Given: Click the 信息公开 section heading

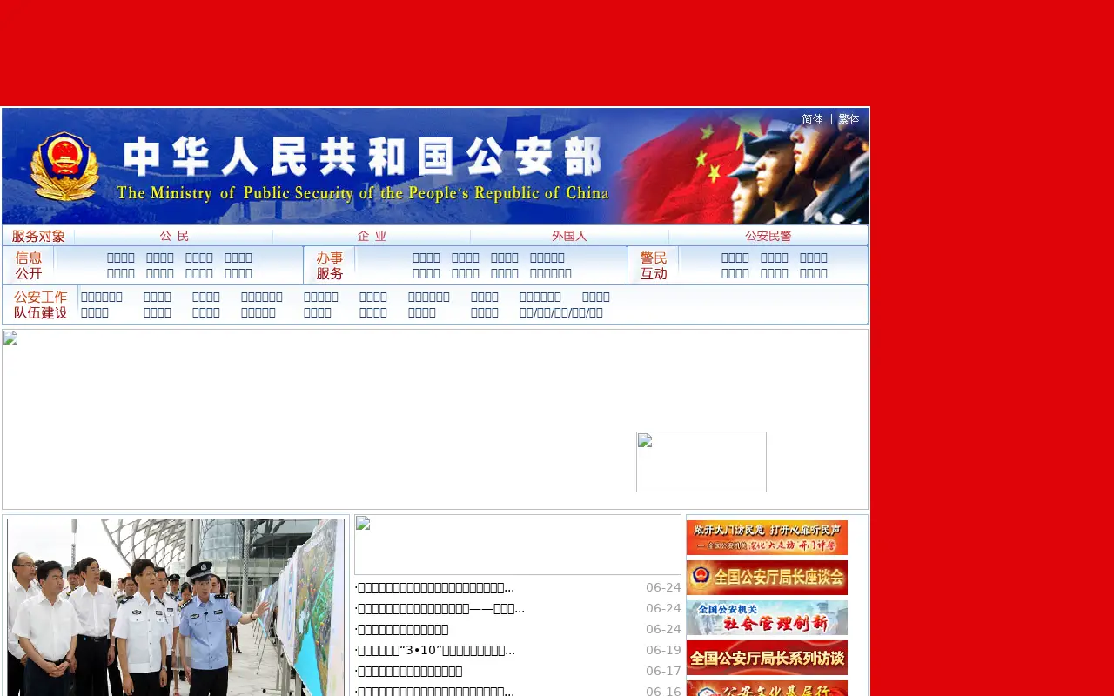Looking at the screenshot, I should (29, 265).
